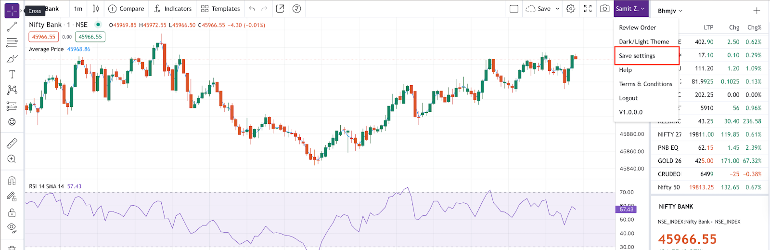Change the candlestick chart style
Screen dimensions: 770x250
coord(96,9)
